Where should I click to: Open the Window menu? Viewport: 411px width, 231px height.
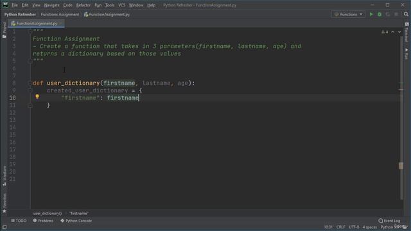click(x=136, y=5)
